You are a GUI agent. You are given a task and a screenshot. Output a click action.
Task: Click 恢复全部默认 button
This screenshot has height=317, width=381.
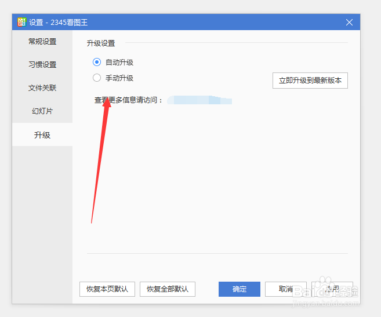[x=168, y=289]
